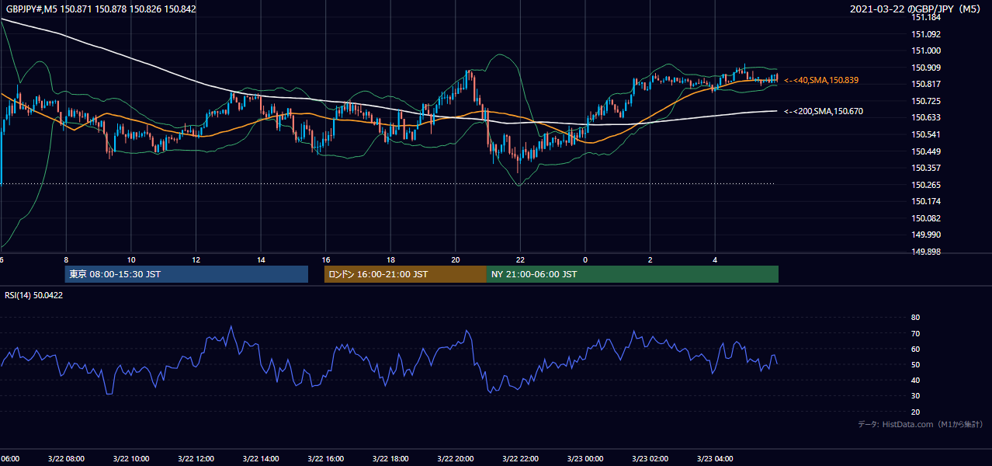Viewport: 992px width, 466px height.
Task: Click the 149.990 price axis label
Action: pyautogui.click(x=926, y=235)
